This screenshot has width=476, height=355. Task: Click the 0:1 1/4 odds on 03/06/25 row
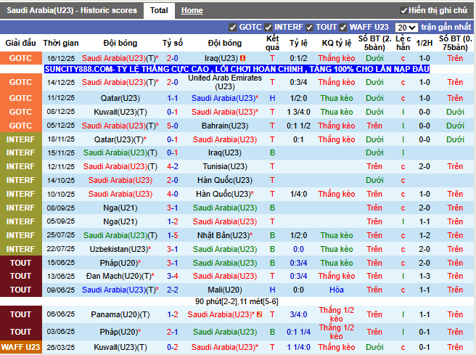click(x=298, y=332)
